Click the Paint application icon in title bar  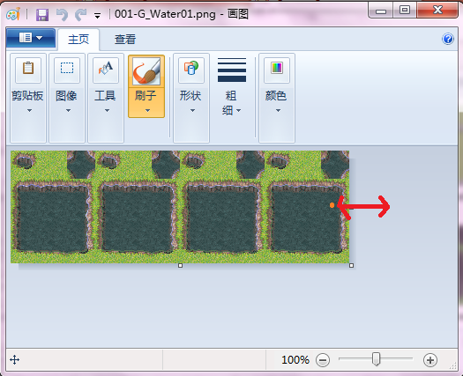(13, 14)
